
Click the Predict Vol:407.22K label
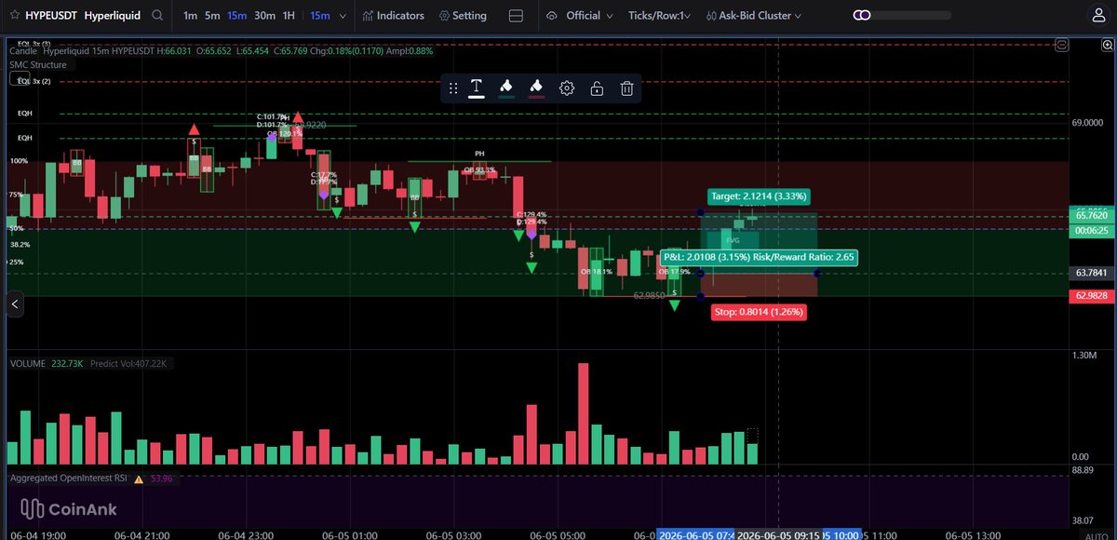click(128, 364)
